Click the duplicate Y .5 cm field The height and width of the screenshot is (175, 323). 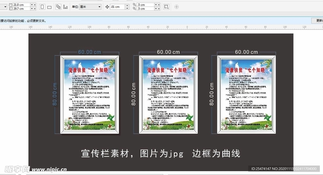[145, 9]
